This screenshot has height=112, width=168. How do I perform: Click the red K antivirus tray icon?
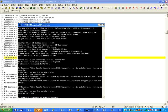(x=151, y=110)
